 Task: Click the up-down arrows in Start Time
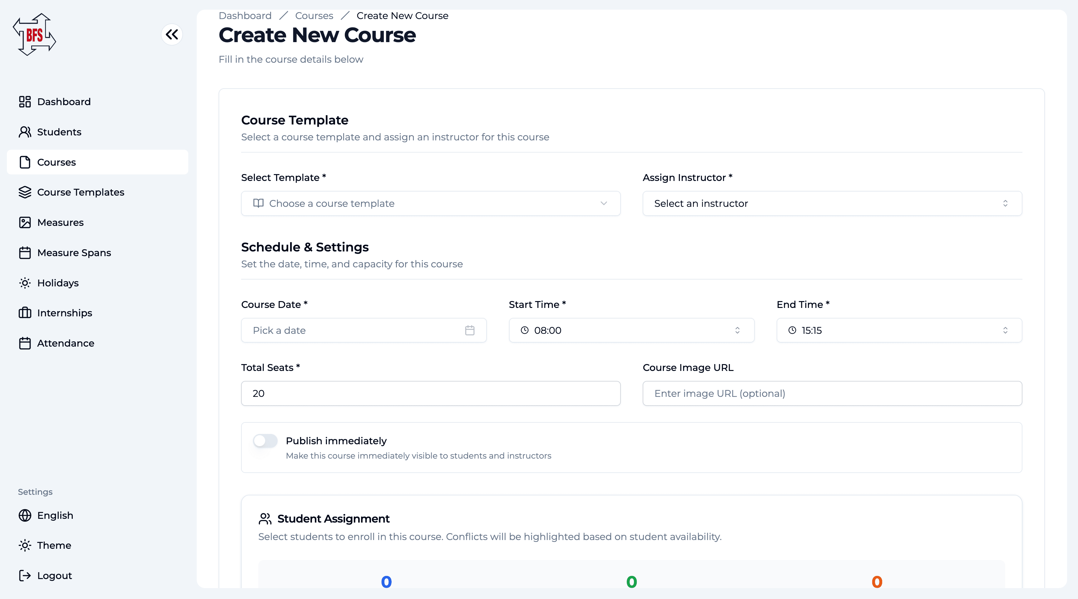click(737, 330)
